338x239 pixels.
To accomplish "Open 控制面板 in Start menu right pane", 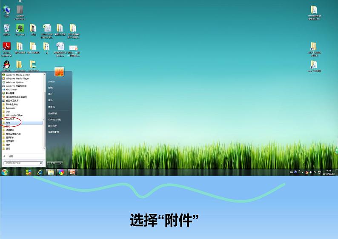I will tap(52, 113).
